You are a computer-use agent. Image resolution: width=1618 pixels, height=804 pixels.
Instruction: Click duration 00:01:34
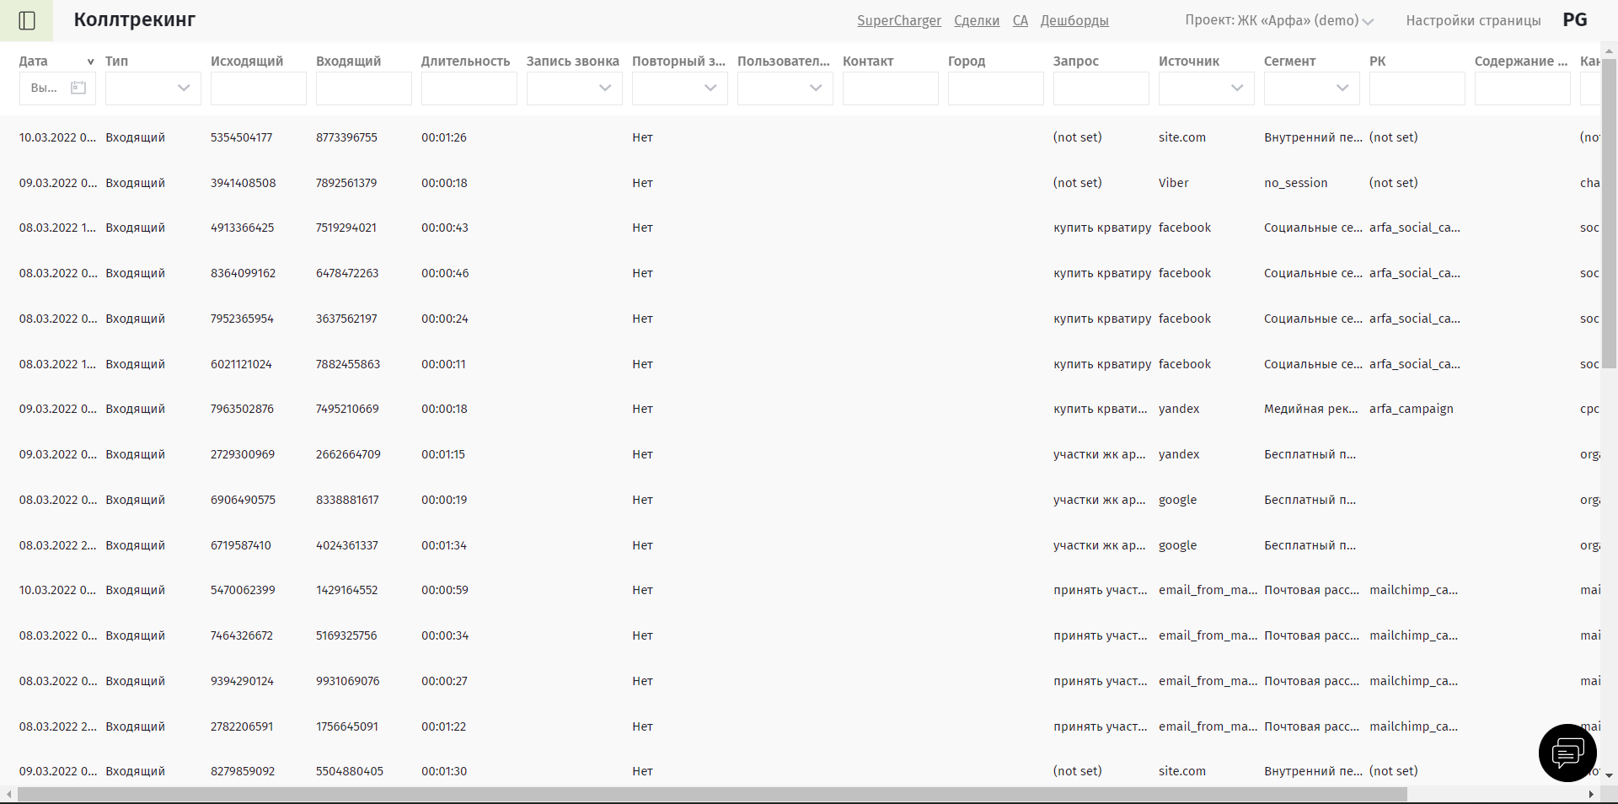click(444, 545)
